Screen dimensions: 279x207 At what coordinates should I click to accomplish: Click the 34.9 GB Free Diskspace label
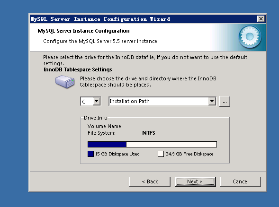pyautogui.click(x=189, y=154)
